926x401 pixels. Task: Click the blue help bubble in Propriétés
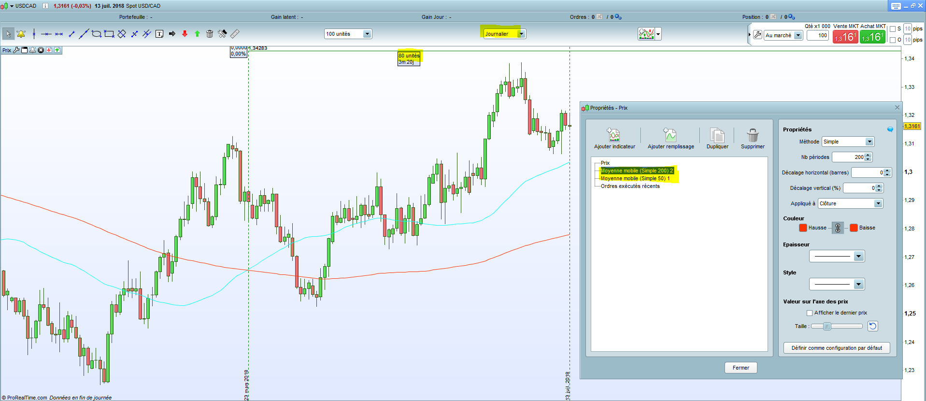[890, 129]
